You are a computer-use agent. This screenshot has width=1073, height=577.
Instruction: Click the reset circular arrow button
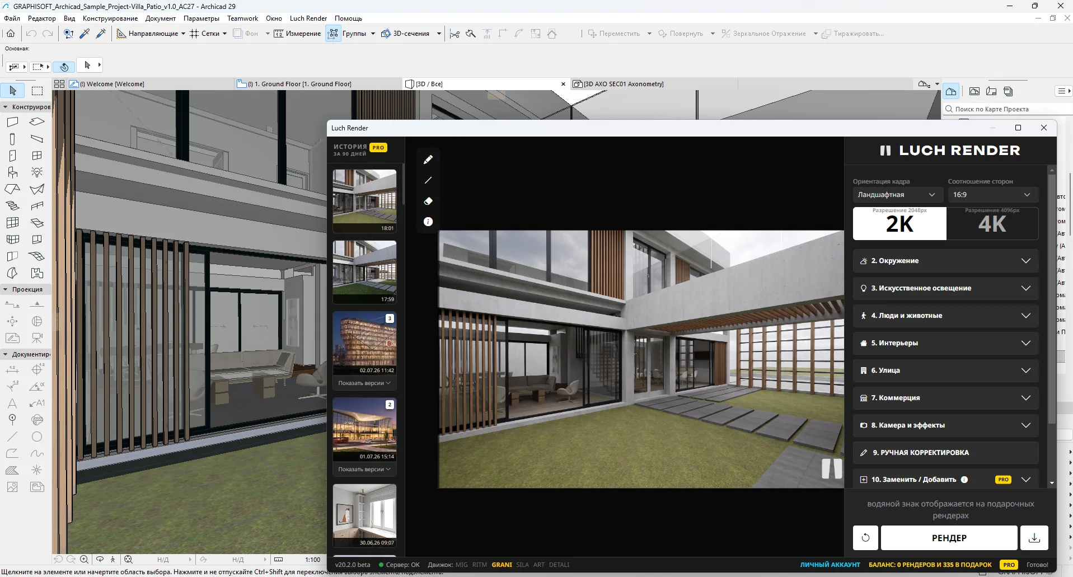[865, 538]
